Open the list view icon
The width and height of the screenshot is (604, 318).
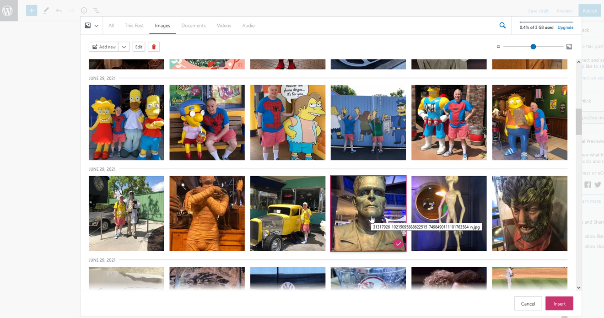pyautogui.click(x=96, y=10)
